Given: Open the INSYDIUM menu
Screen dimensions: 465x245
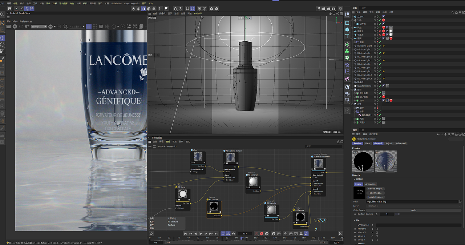Looking at the screenshot, I should pos(117,3).
